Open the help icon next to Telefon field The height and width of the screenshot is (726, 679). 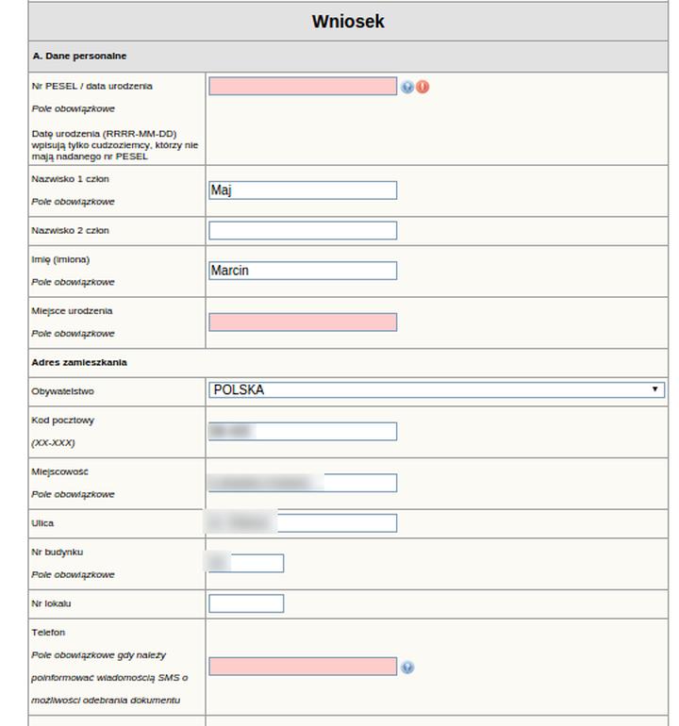(x=407, y=668)
